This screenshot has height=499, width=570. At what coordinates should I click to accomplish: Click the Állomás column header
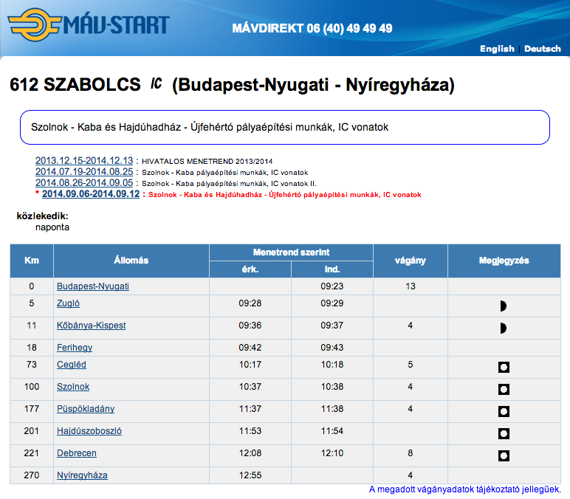(131, 261)
